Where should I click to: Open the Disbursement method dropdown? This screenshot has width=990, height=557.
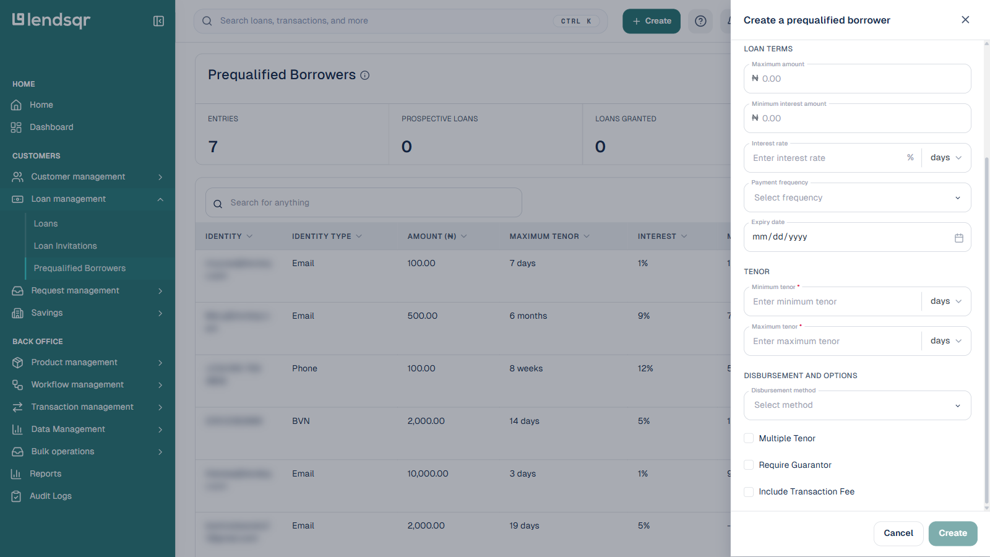(858, 405)
